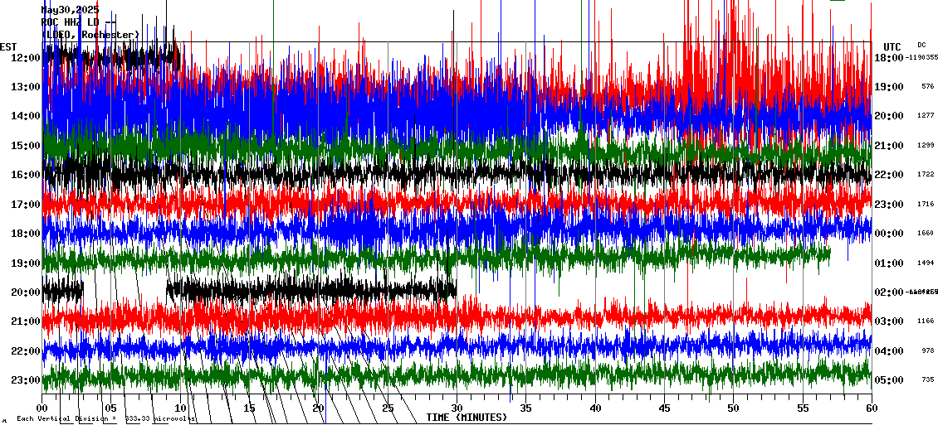Select the 12:00 EST row label
938x430 pixels.
25,58
